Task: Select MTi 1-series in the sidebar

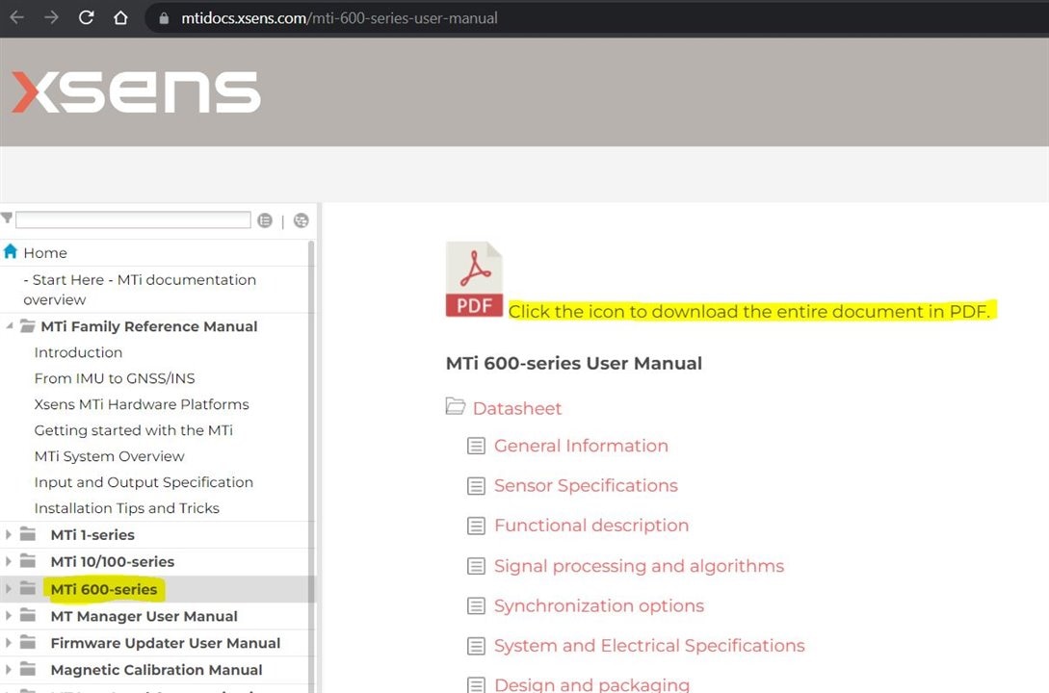Action: [x=92, y=534]
